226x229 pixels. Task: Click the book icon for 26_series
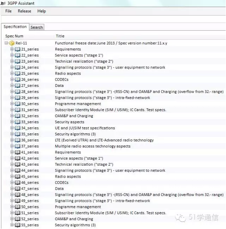[x=18, y=79]
